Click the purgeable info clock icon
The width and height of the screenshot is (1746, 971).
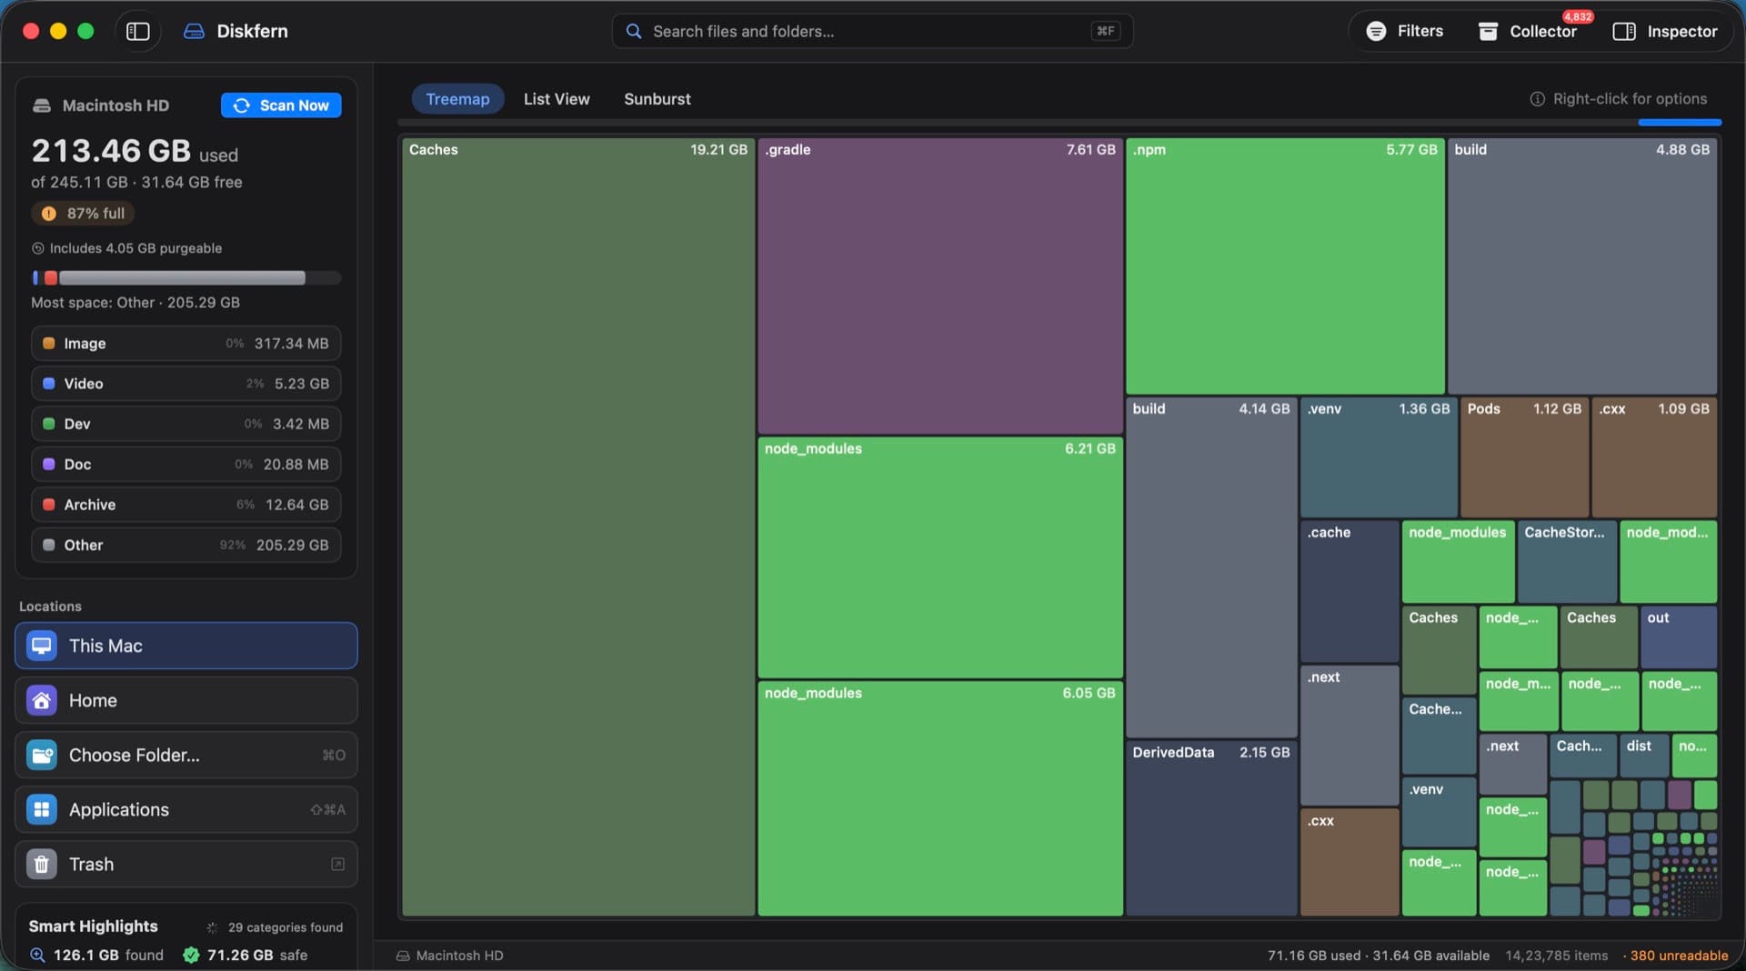(38, 248)
